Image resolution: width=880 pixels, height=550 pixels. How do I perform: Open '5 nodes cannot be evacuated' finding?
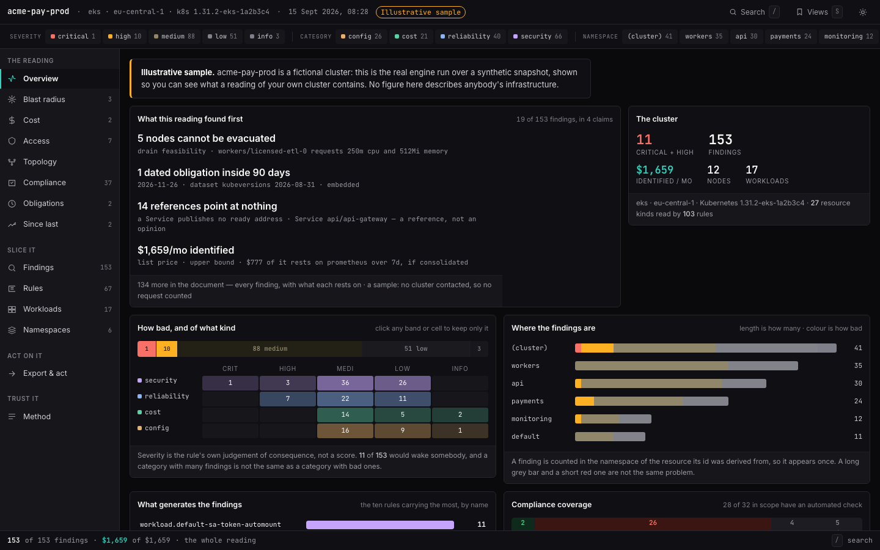pos(207,139)
